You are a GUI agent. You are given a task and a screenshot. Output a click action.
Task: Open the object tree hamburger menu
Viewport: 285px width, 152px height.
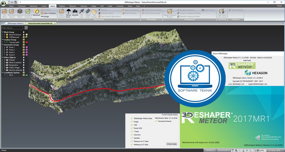(x=26, y=28)
